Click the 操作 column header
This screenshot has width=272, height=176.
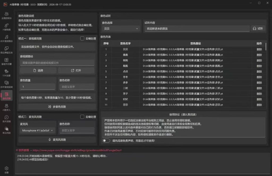pyautogui.click(x=259, y=43)
